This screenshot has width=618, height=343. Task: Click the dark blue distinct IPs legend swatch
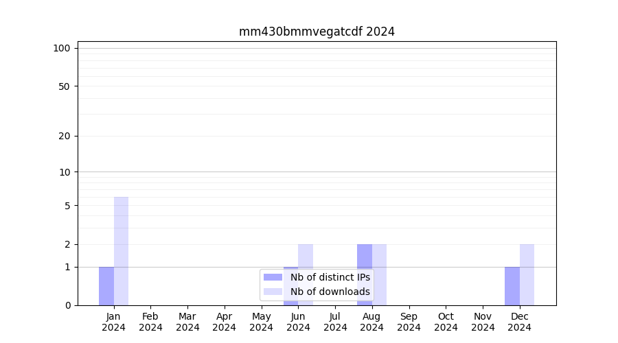pos(273,277)
